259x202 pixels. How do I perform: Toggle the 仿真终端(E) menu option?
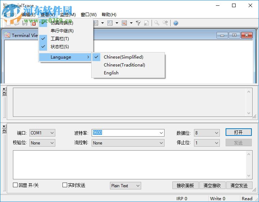coord(66,23)
